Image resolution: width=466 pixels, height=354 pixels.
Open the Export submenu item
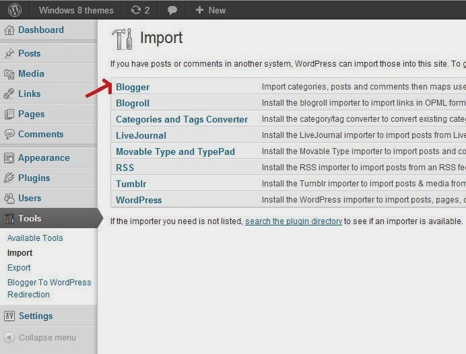(x=19, y=268)
